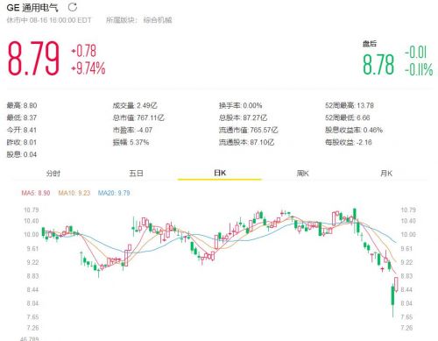The image size is (438, 341).
Task: Select the 日K chart tab
Action: [x=220, y=173]
